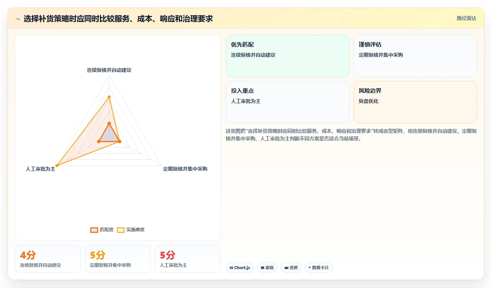Open the 谨慎评估 card

point(415,56)
